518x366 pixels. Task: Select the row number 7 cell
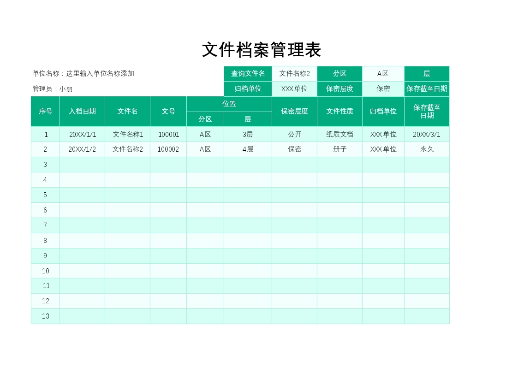(x=45, y=225)
